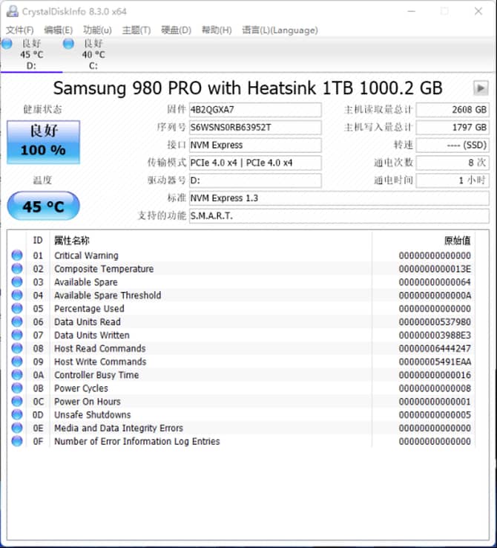Viewport: 497px width, 548px height.
Task: Click the next disk arrow button
Action: (481, 88)
